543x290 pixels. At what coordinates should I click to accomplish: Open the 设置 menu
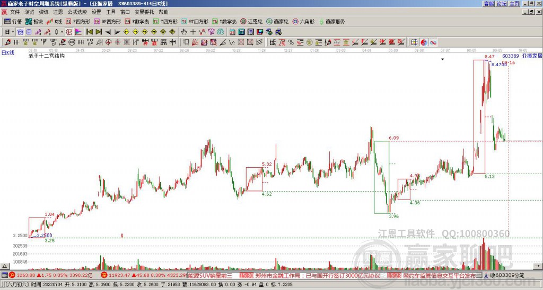coord(97,12)
